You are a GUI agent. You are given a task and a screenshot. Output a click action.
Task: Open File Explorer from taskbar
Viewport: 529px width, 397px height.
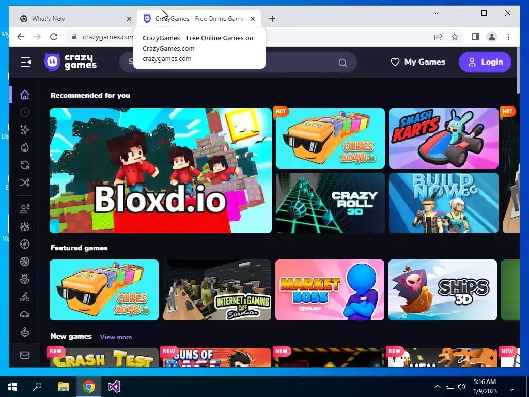(x=63, y=387)
